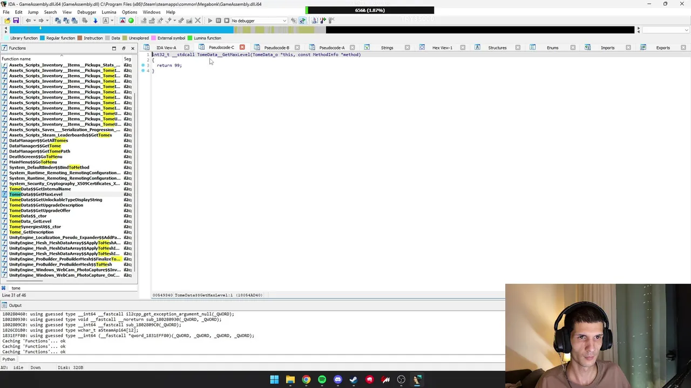The width and height of the screenshot is (691, 388).
Task: Close the Pseudocode-C tab
Action: [242, 47]
